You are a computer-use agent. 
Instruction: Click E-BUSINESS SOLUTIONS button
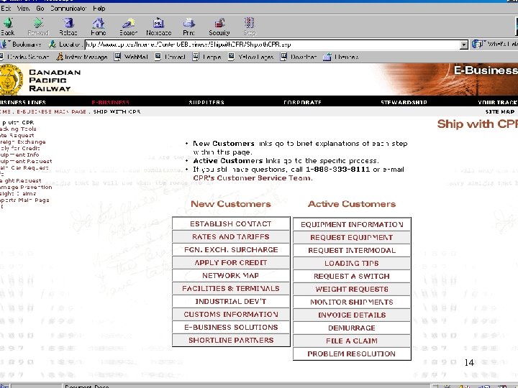(x=231, y=328)
